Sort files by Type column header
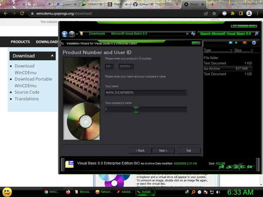Image resolution: width=263 pixels, height=197 pixels. pos(216,50)
